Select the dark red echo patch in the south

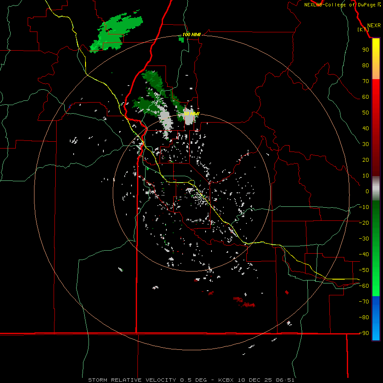pos(244,303)
